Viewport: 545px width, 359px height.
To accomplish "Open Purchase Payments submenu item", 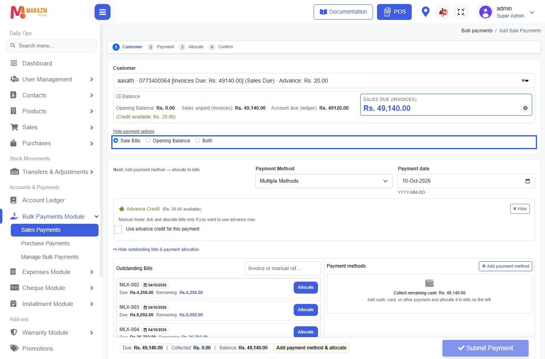I will 45,243.
